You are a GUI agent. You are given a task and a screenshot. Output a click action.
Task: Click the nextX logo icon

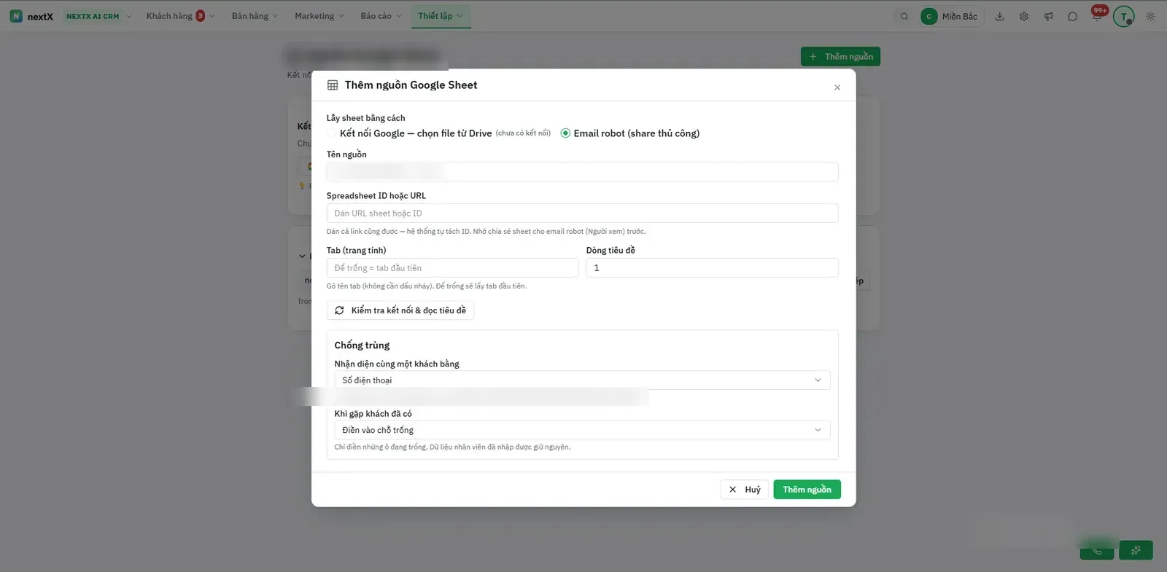pyautogui.click(x=16, y=16)
